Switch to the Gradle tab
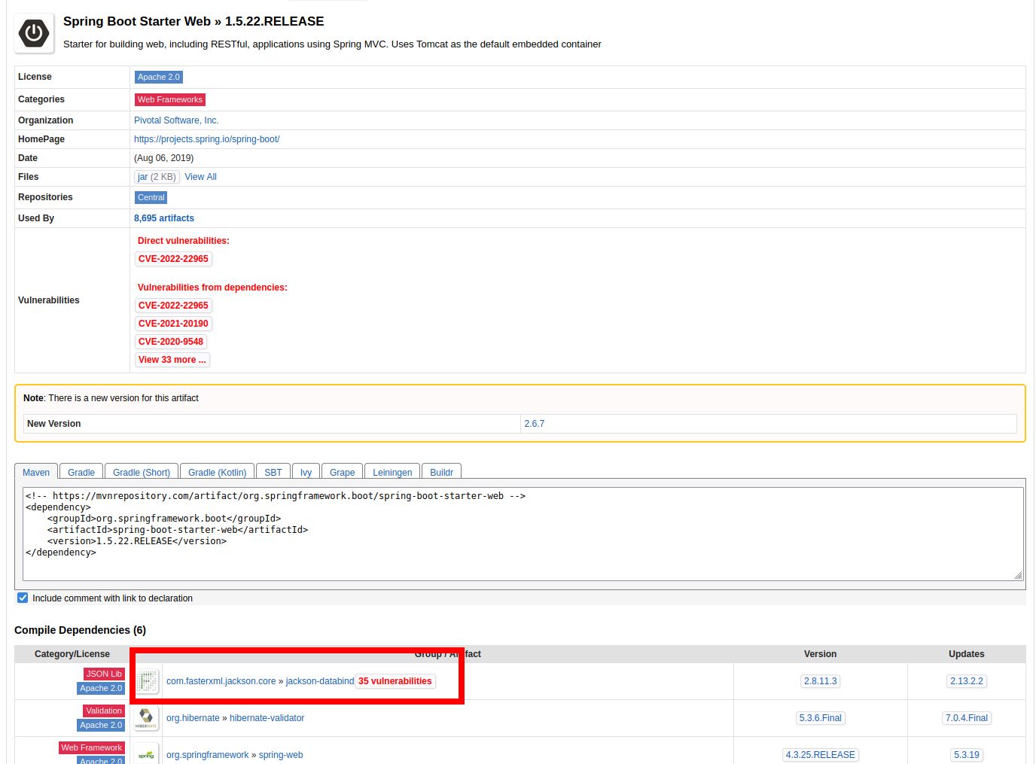The width and height of the screenshot is (1036, 764). [x=81, y=472]
